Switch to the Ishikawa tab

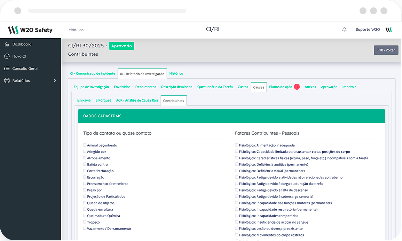(84, 101)
